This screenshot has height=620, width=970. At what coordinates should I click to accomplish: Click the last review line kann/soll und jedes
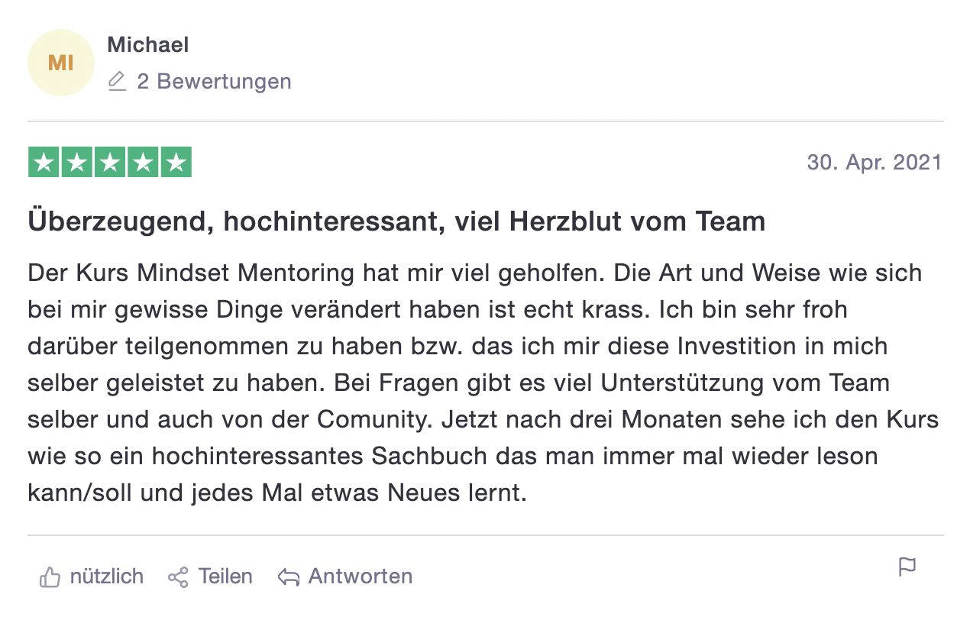pyautogui.click(x=277, y=492)
